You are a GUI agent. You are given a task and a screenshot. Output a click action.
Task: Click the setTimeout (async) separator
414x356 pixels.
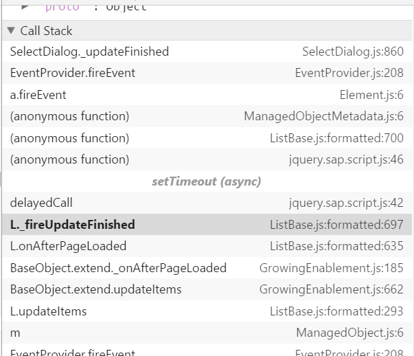[x=207, y=181]
